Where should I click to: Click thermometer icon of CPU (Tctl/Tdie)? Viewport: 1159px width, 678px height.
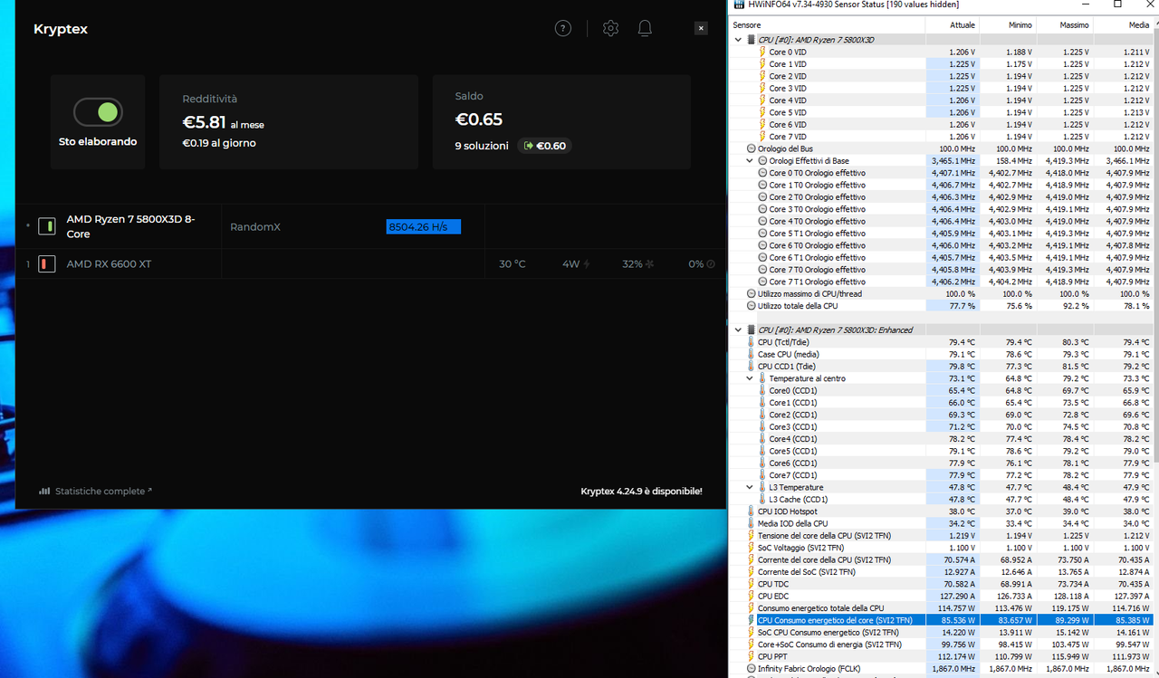coord(751,342)
